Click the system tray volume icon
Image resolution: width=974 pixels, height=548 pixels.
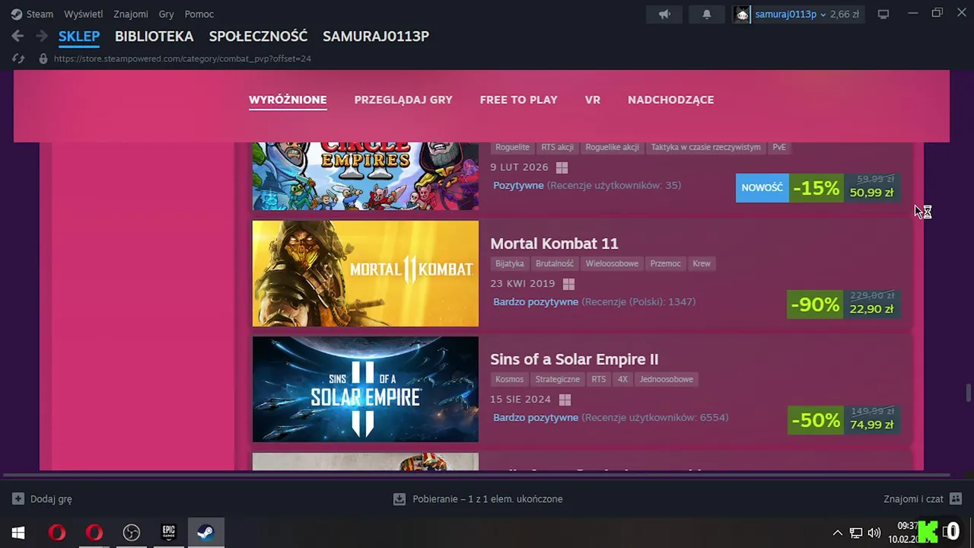point(874,533)
